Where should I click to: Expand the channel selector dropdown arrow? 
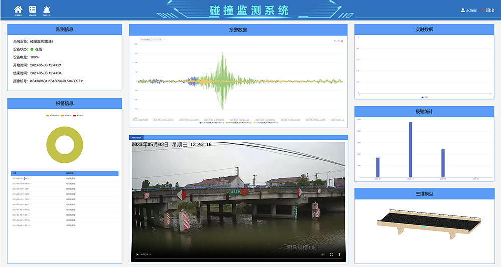pyautogui.click(x=165, y=39)
